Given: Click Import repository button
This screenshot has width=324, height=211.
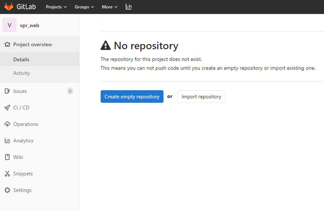Looking at the screenshot, I should point(201,96).
